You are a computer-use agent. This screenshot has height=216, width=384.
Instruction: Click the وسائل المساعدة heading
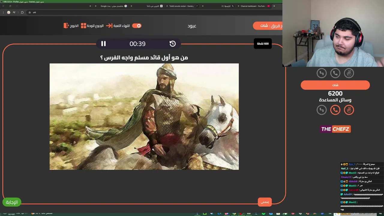click(x=335, y=100)
